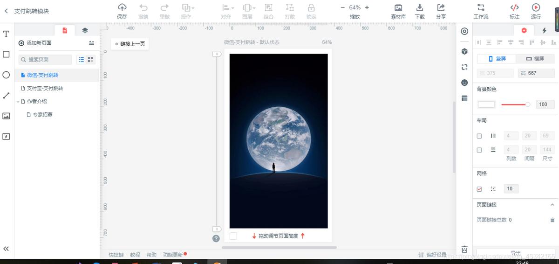Image resolution: width=559 pixels, height=264 pixels.
Task: Click the 分享 share icon
Action: (x=441, y=7)
